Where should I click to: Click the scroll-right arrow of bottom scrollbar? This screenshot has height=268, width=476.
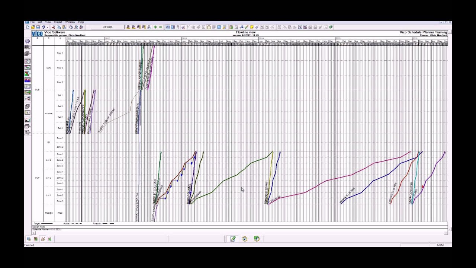click(x=446, y=233)
